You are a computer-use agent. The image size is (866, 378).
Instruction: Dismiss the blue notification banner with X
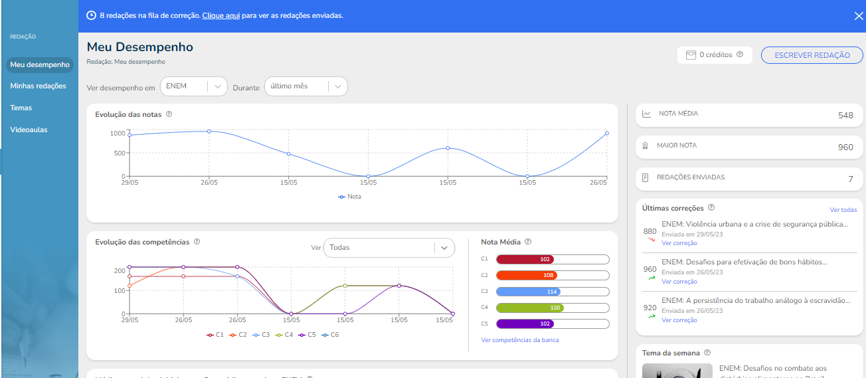click(x=858, y=16)
